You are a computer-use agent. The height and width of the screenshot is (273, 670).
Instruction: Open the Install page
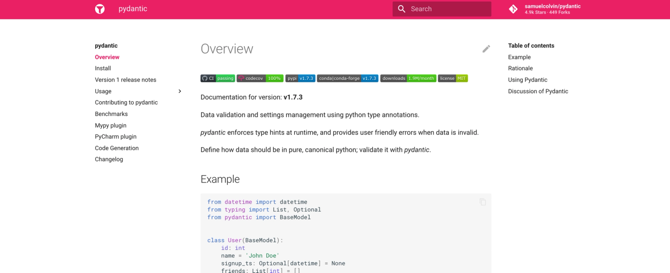coord(103,68)
